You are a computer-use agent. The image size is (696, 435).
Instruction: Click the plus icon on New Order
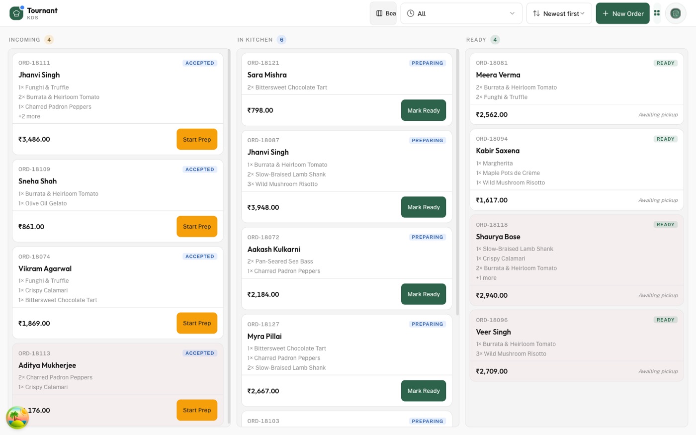click(x=606, y=13)
